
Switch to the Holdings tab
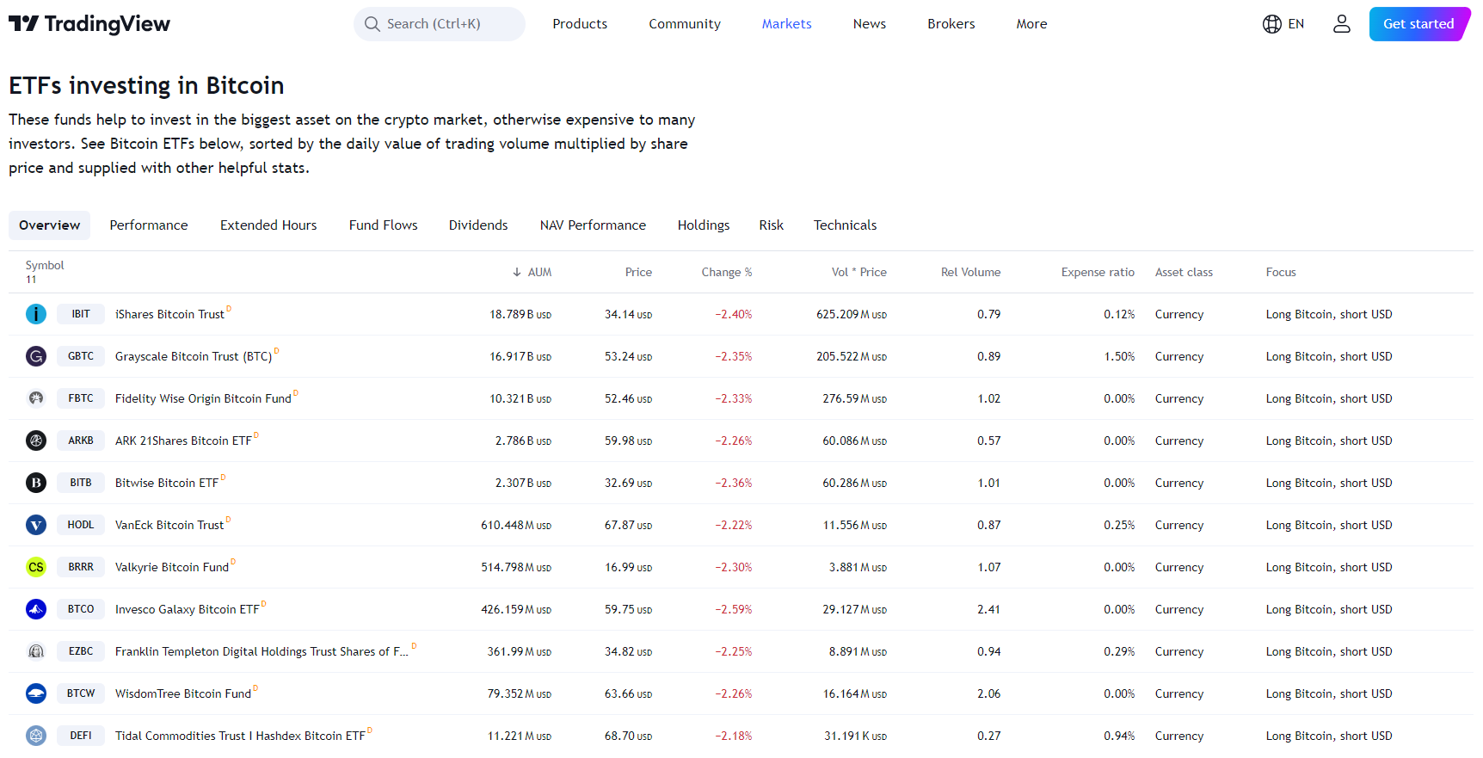coord(704,225)
